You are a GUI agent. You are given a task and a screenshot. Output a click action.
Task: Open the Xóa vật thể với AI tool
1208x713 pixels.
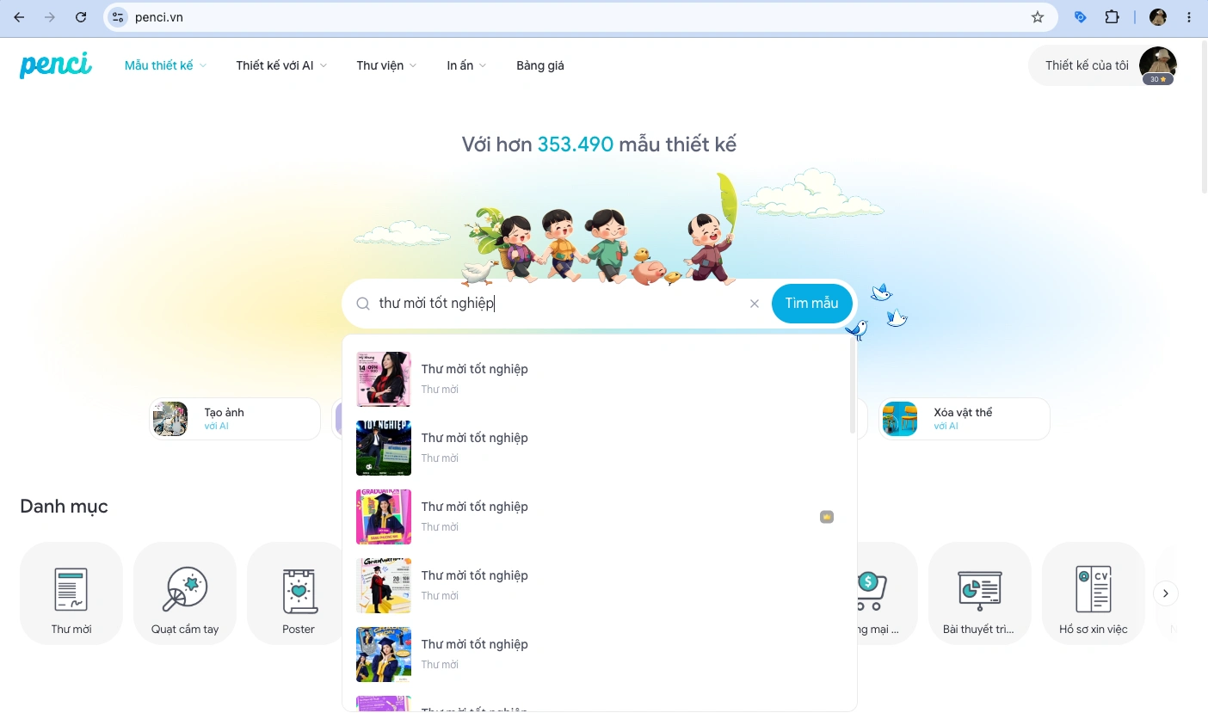point(965,419)
